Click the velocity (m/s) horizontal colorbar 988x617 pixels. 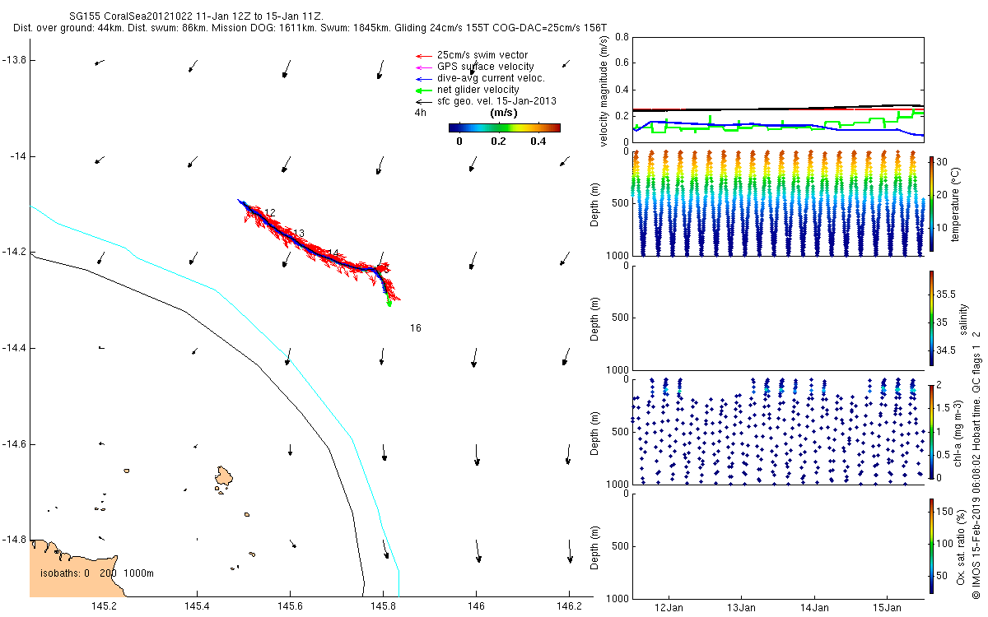pyautogui.click(x=504, y=128)
